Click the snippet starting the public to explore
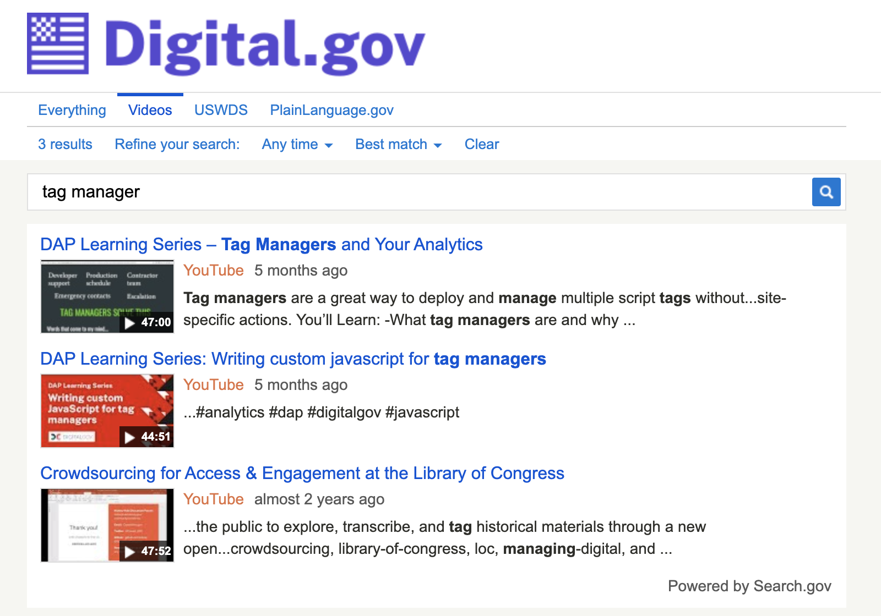881x616 pixels. click(x=444, y=538)
